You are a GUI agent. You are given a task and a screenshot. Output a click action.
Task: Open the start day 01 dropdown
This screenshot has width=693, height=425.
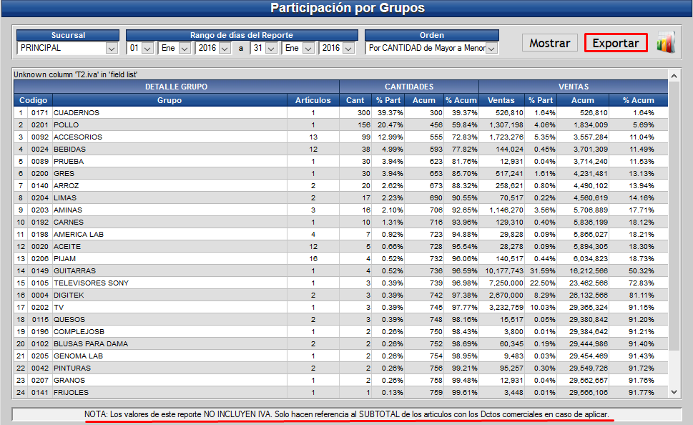[140, 48]
